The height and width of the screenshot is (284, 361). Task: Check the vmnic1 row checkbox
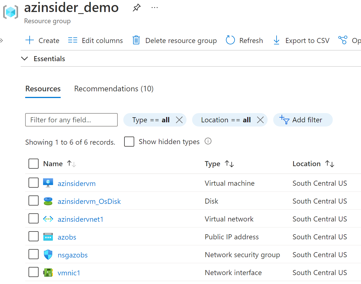tap(34, 272)
